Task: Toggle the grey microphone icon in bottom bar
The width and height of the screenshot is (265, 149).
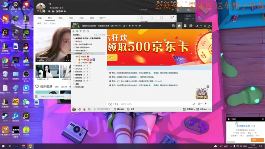Action: [x=94, y=109]
